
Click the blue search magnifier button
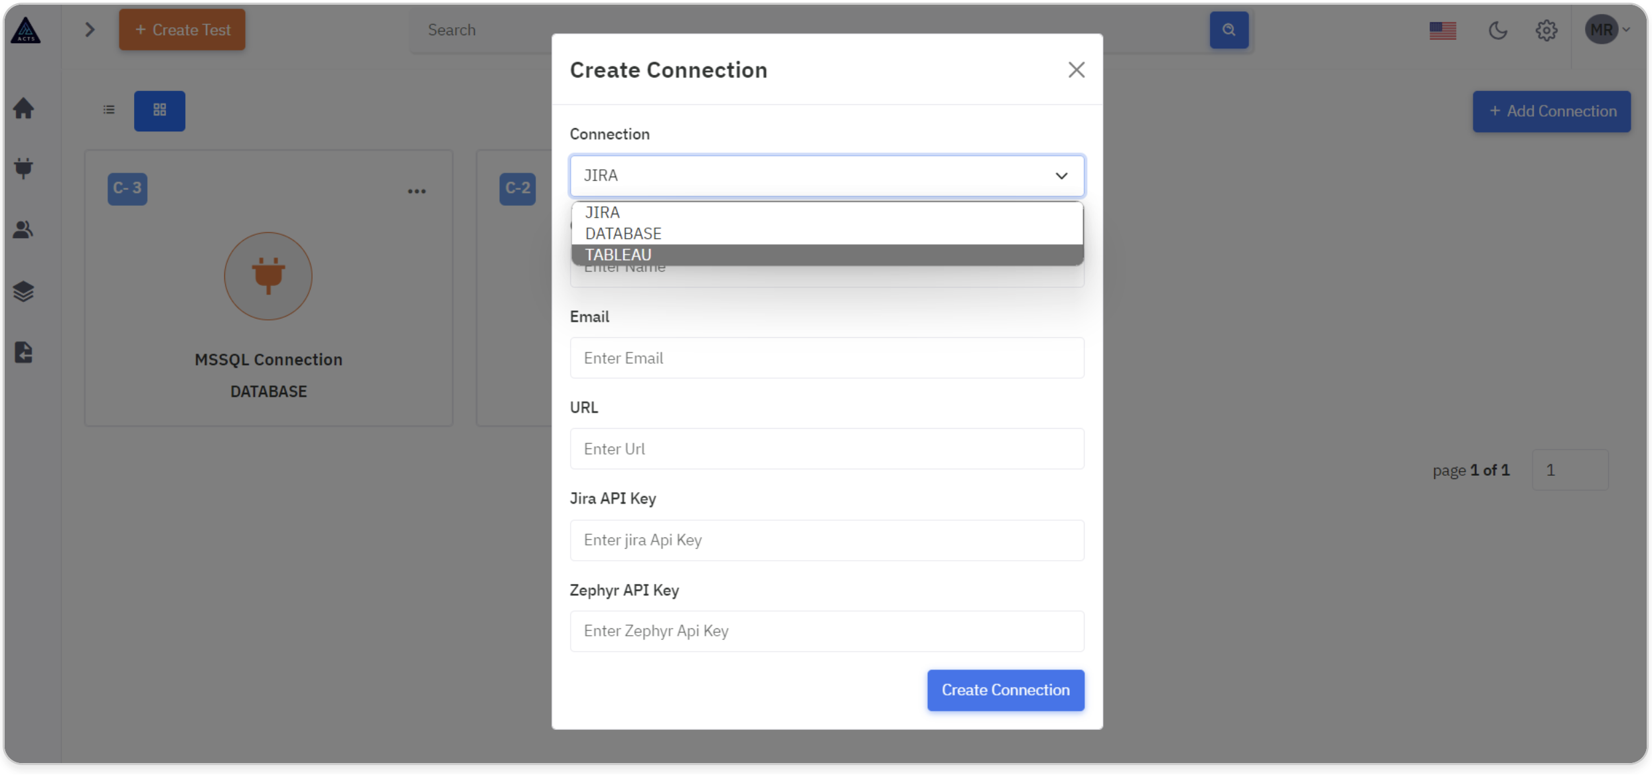(x=1229, y=30)
